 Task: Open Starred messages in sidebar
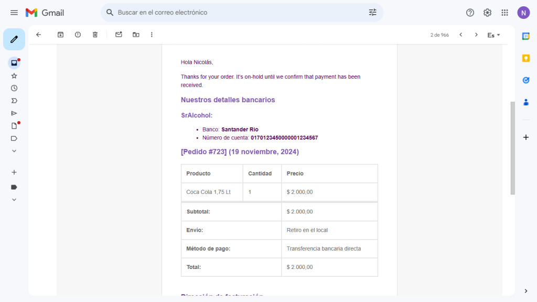click(x=14, y=75)
